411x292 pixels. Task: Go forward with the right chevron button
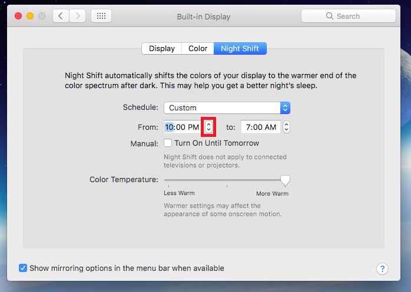click(x=78, y=16)
